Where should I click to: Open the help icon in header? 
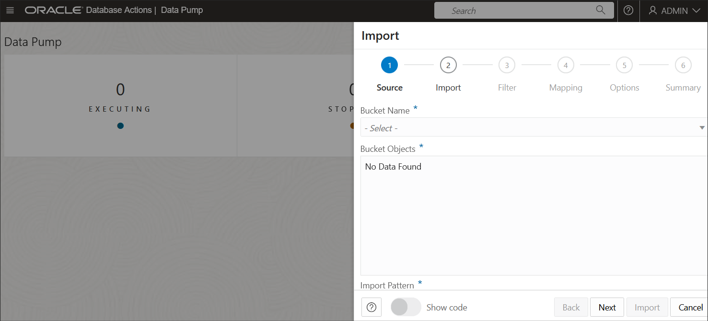628,11
